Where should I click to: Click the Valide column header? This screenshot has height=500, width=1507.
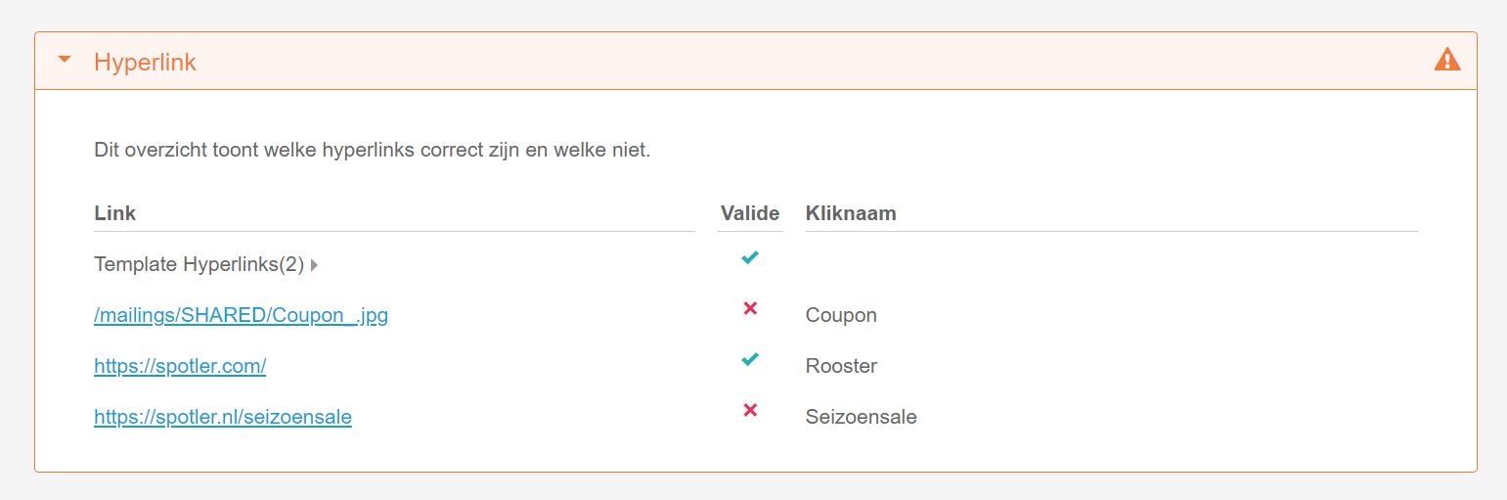[x=750, y=213]
